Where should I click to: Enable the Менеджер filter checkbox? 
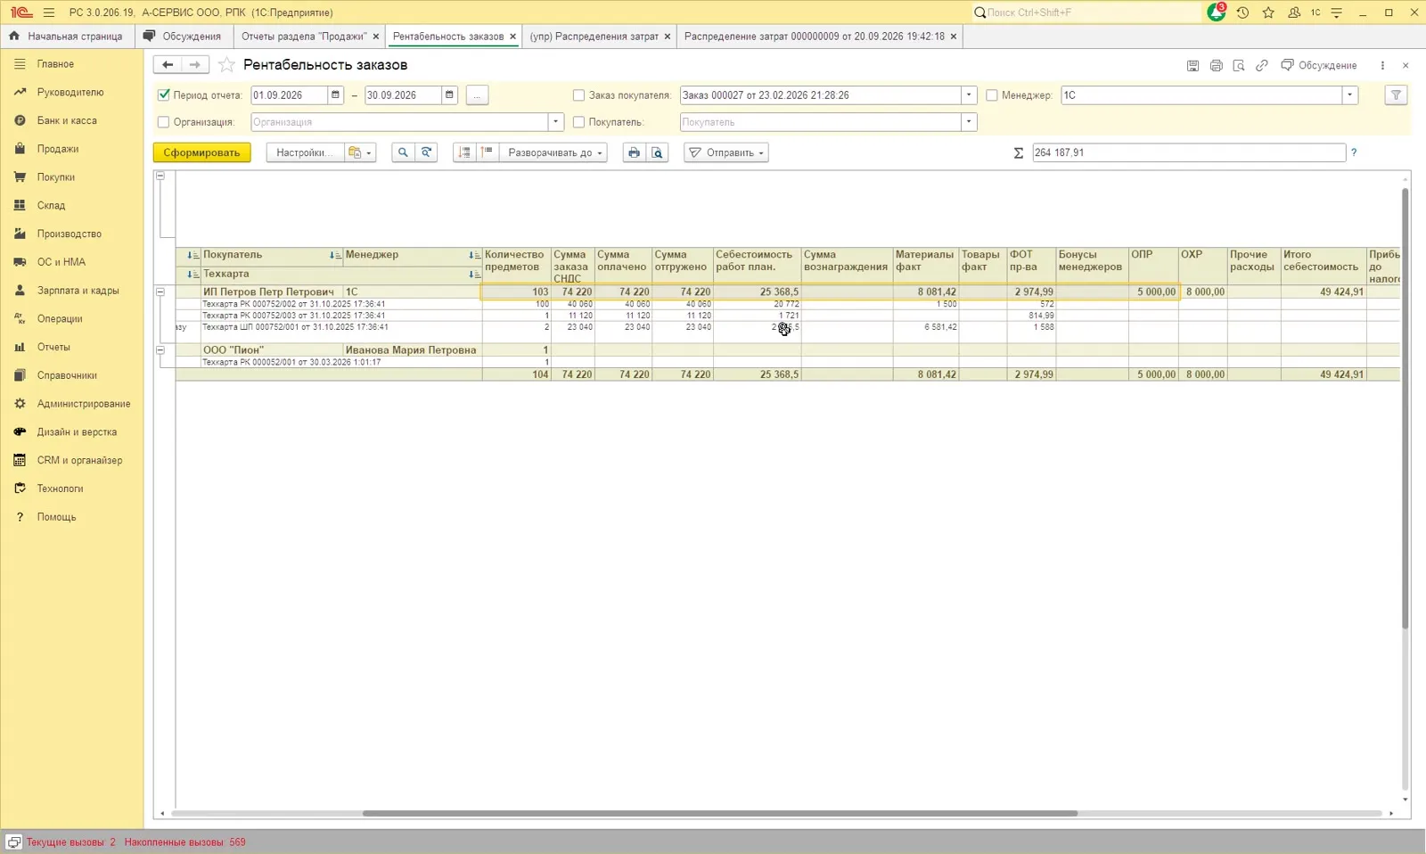tap(992, 95)
